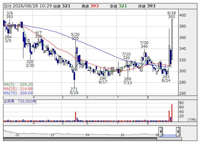Click the 400 price axis label

click(x=183, y=15)
